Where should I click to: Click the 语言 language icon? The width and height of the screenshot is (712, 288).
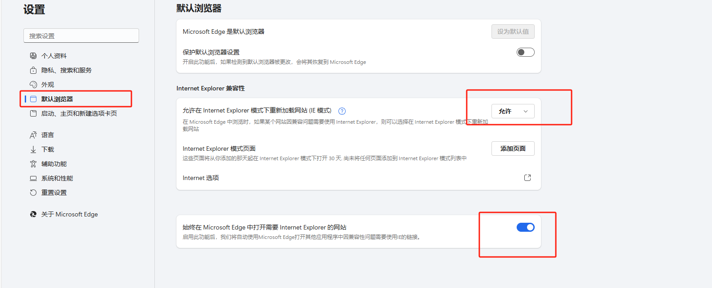[33, 135]
